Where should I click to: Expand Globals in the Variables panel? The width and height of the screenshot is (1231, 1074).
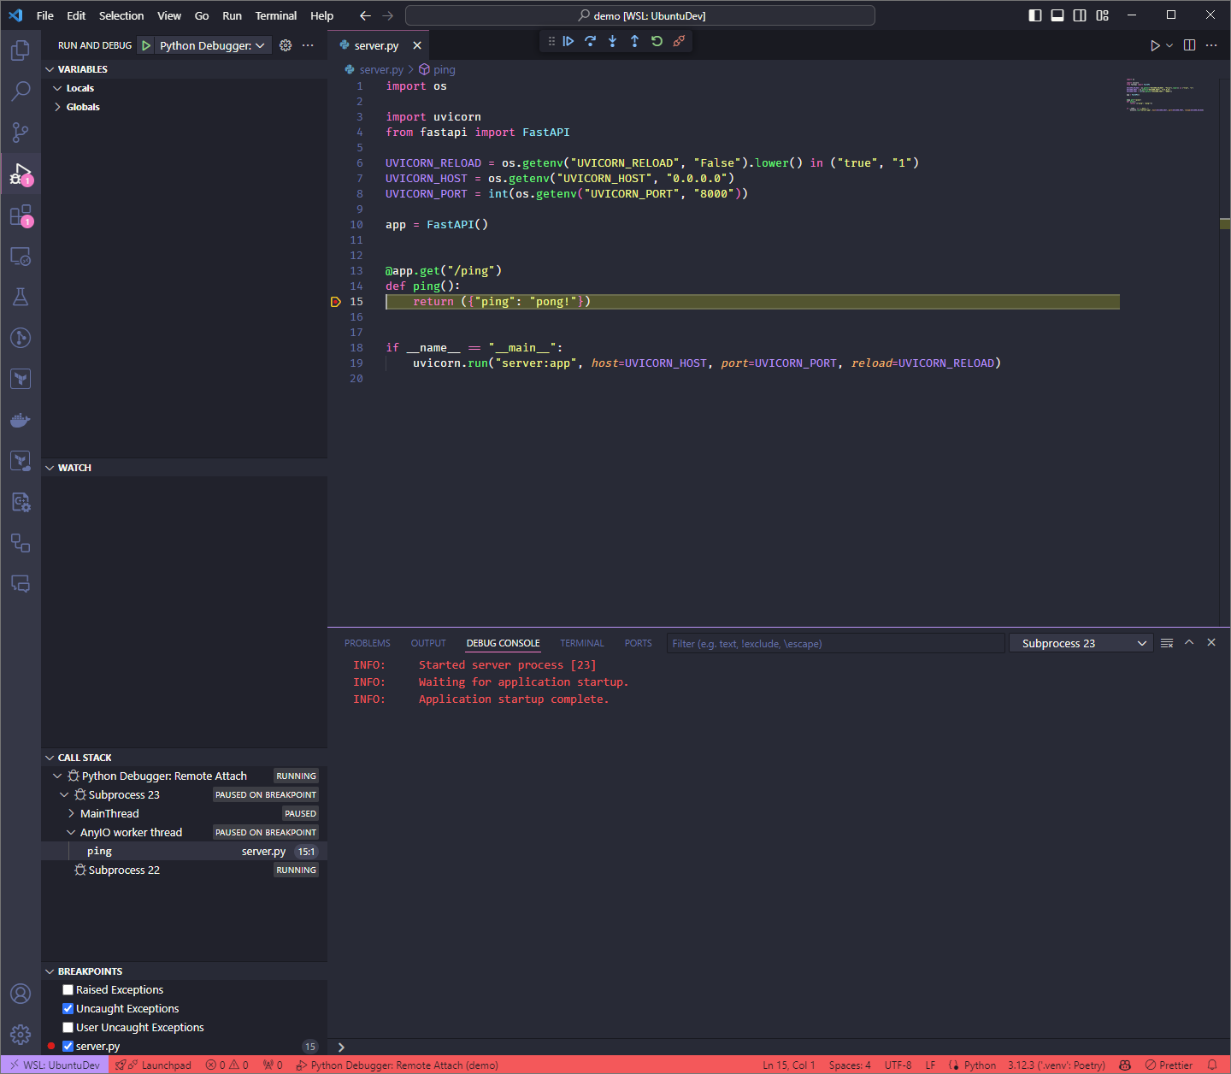[x=56, y=106]
